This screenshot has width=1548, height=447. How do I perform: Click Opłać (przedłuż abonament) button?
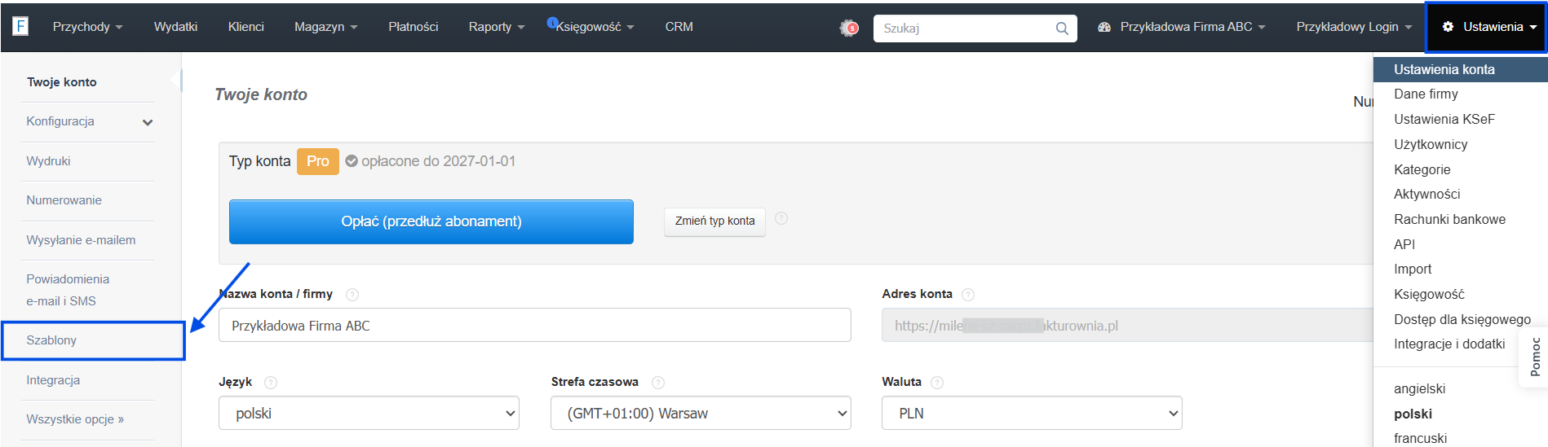coord(431,221)
